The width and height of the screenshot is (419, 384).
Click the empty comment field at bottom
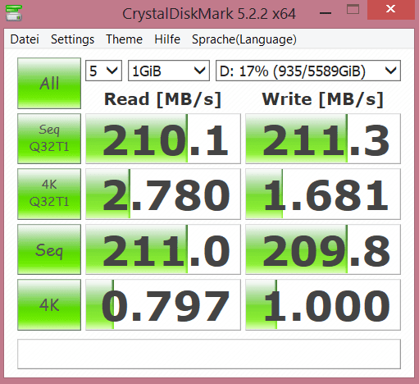click(x=209, y=354)
